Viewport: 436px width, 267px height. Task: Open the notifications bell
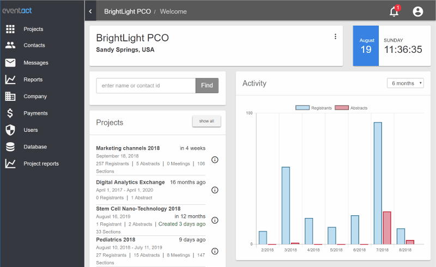point(394,11)
